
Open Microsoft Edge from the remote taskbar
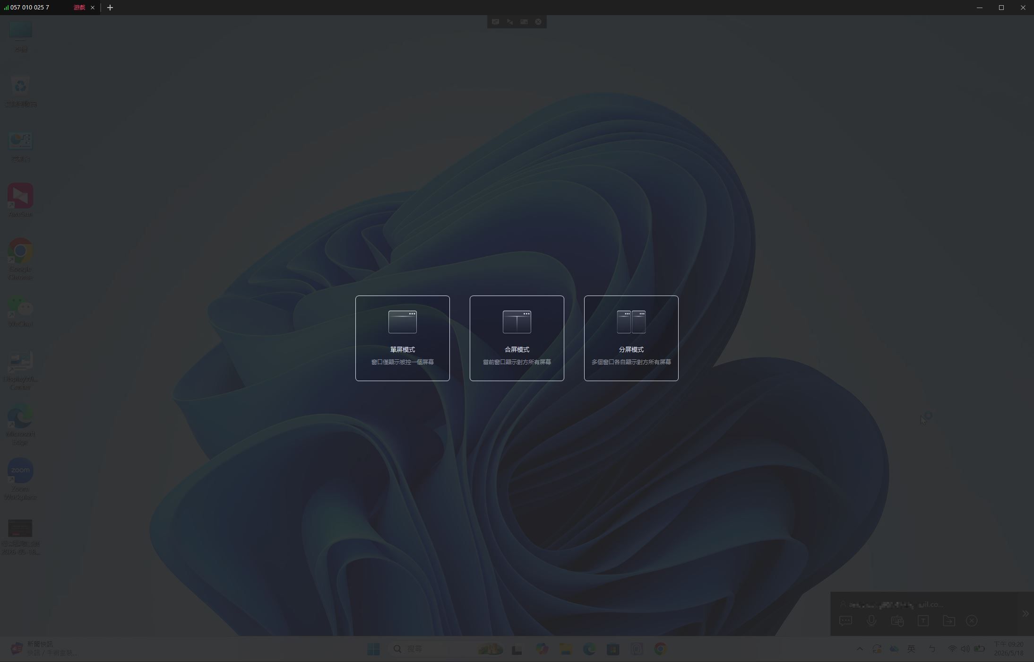coord(589,649)
